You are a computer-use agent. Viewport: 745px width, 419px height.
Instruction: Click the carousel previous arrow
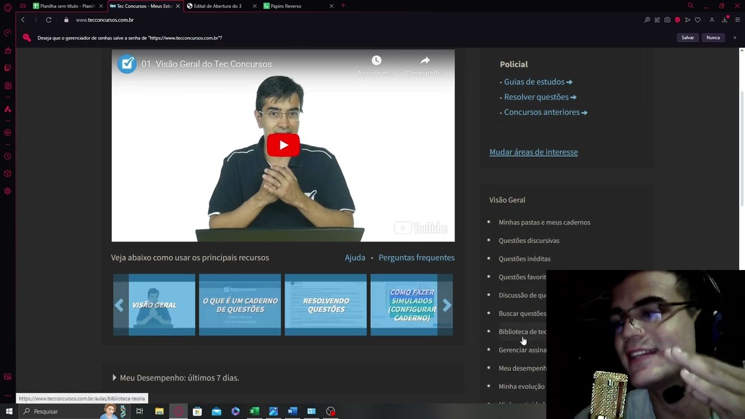(x=119, y=305)
